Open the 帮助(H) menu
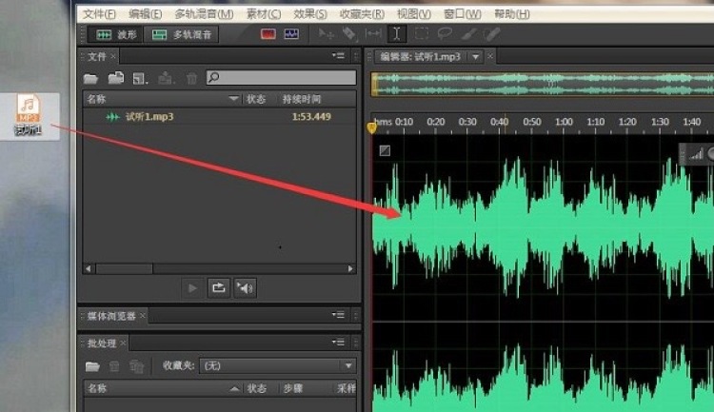714x412 pixels. (x=512, y=14)
